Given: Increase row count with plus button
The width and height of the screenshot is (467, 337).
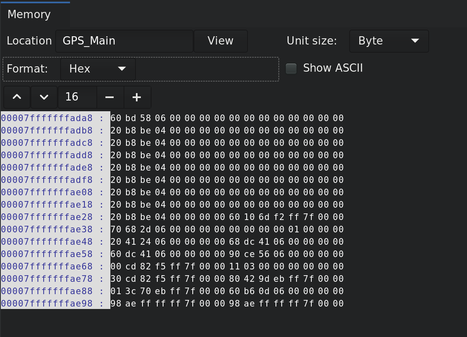Looking at the screenshot, I should (137, 97).
